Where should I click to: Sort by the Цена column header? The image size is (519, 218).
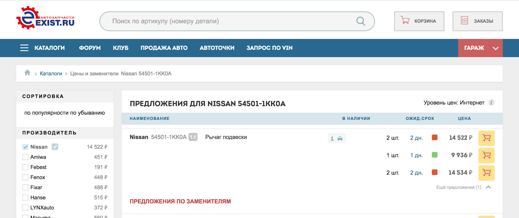(x=464, y=118)
